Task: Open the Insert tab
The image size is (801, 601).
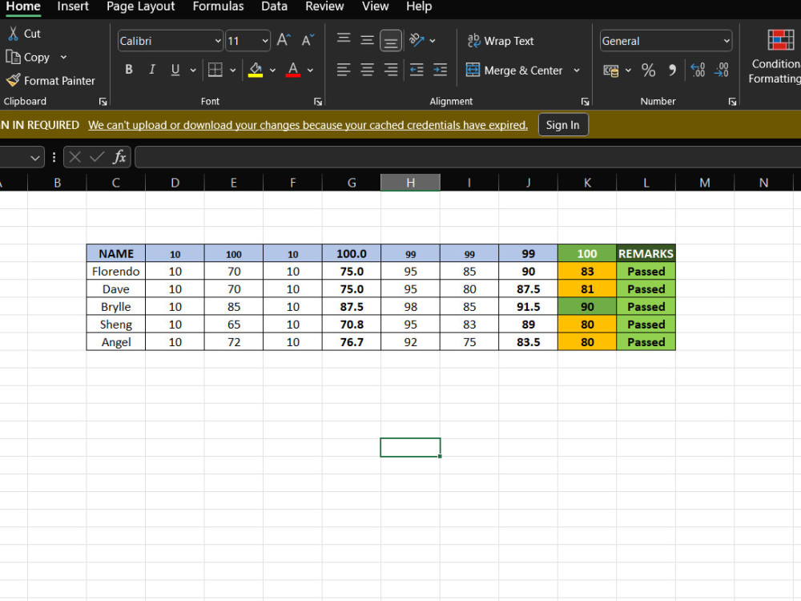Action: [73, 6]
